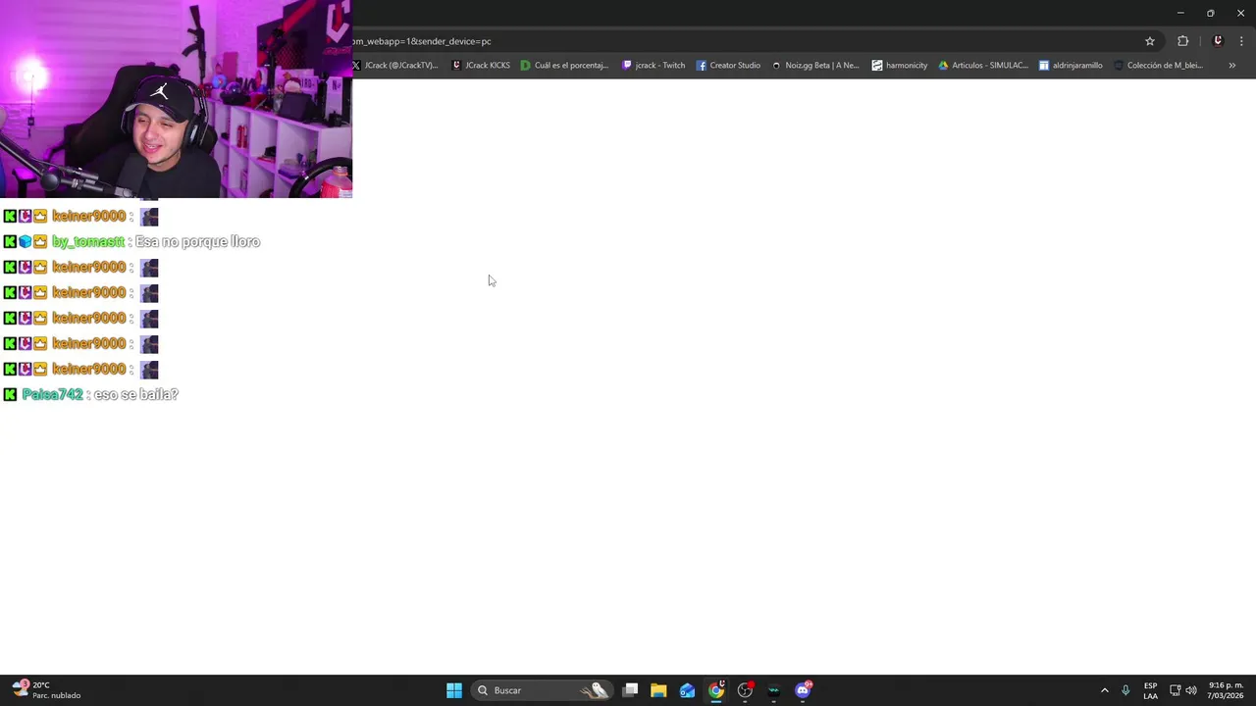Bookmark this page with the star icon
The height and width of the screenshot is (706, 1256).
1150,41
